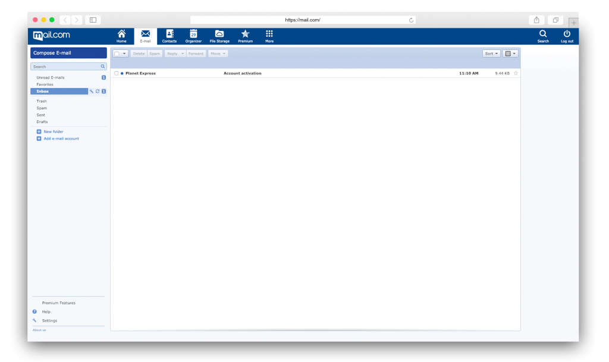The height and width of the screenshot is (362, 609).
Task: Click the Safari address bar
Action: pos(303,20)
